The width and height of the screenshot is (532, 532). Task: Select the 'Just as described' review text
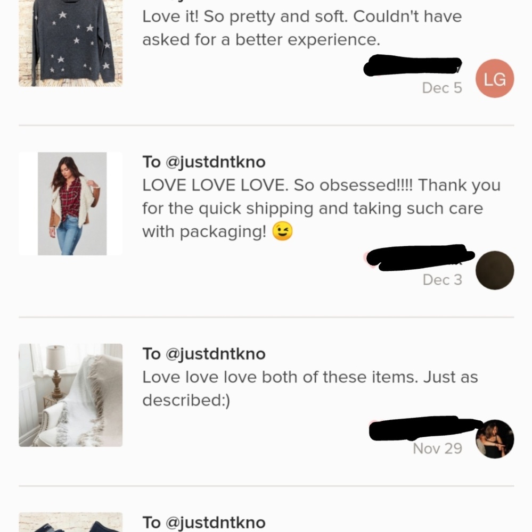(309, 388)
